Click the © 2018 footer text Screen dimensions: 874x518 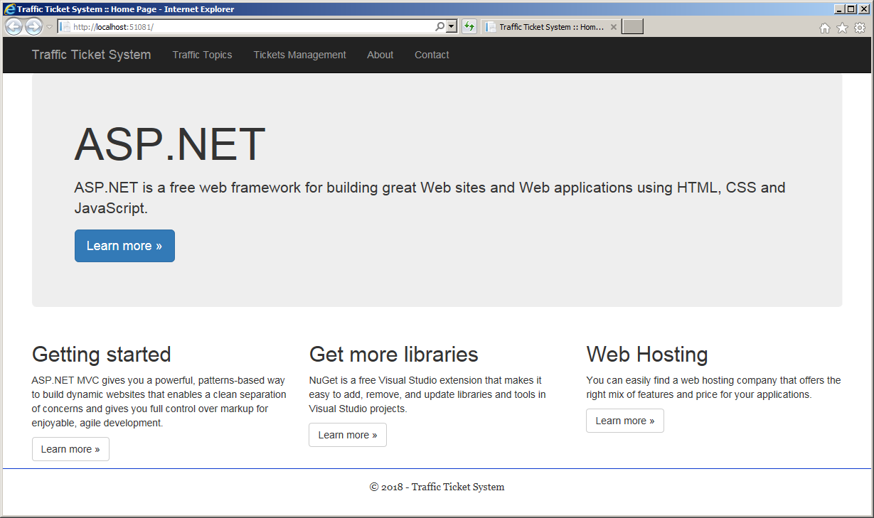(x=437, y=487)
